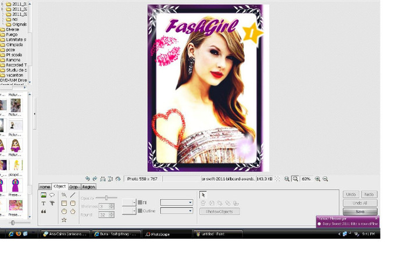Rotate the photo counter-clockwise
Viewport: 407px width, 254px height.
pos(87,179)
